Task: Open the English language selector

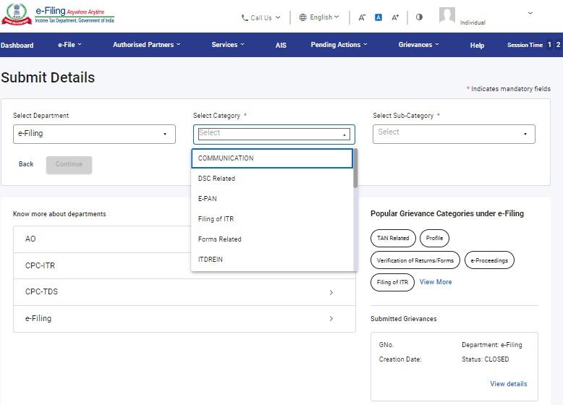Action: tap(319, 17)
